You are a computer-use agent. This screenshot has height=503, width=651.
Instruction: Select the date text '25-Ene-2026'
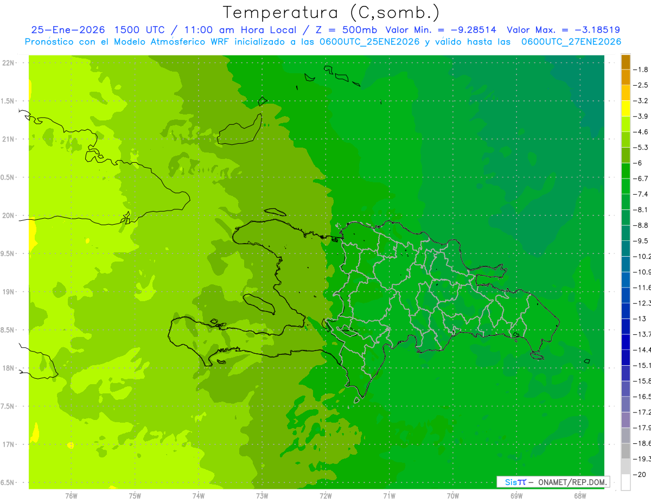[67, 30]
